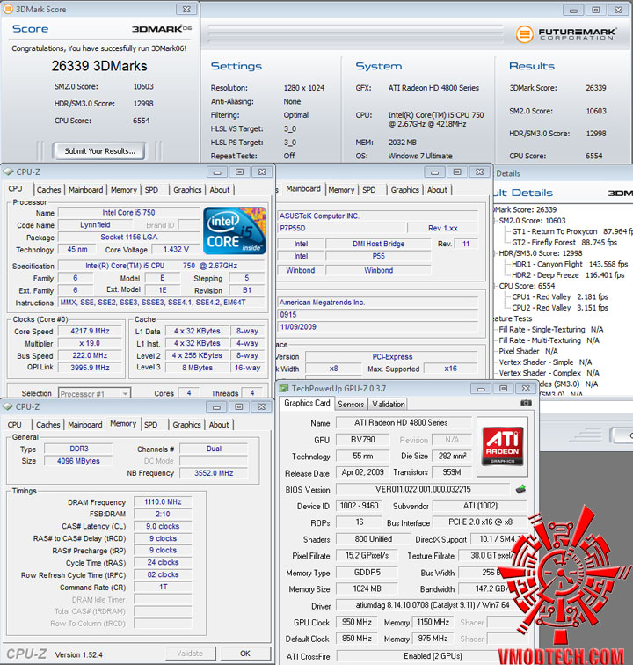633x665 pixels.
Task: Click the NB Frequency 3552.0 MHz field
Action: coord(214,473)
